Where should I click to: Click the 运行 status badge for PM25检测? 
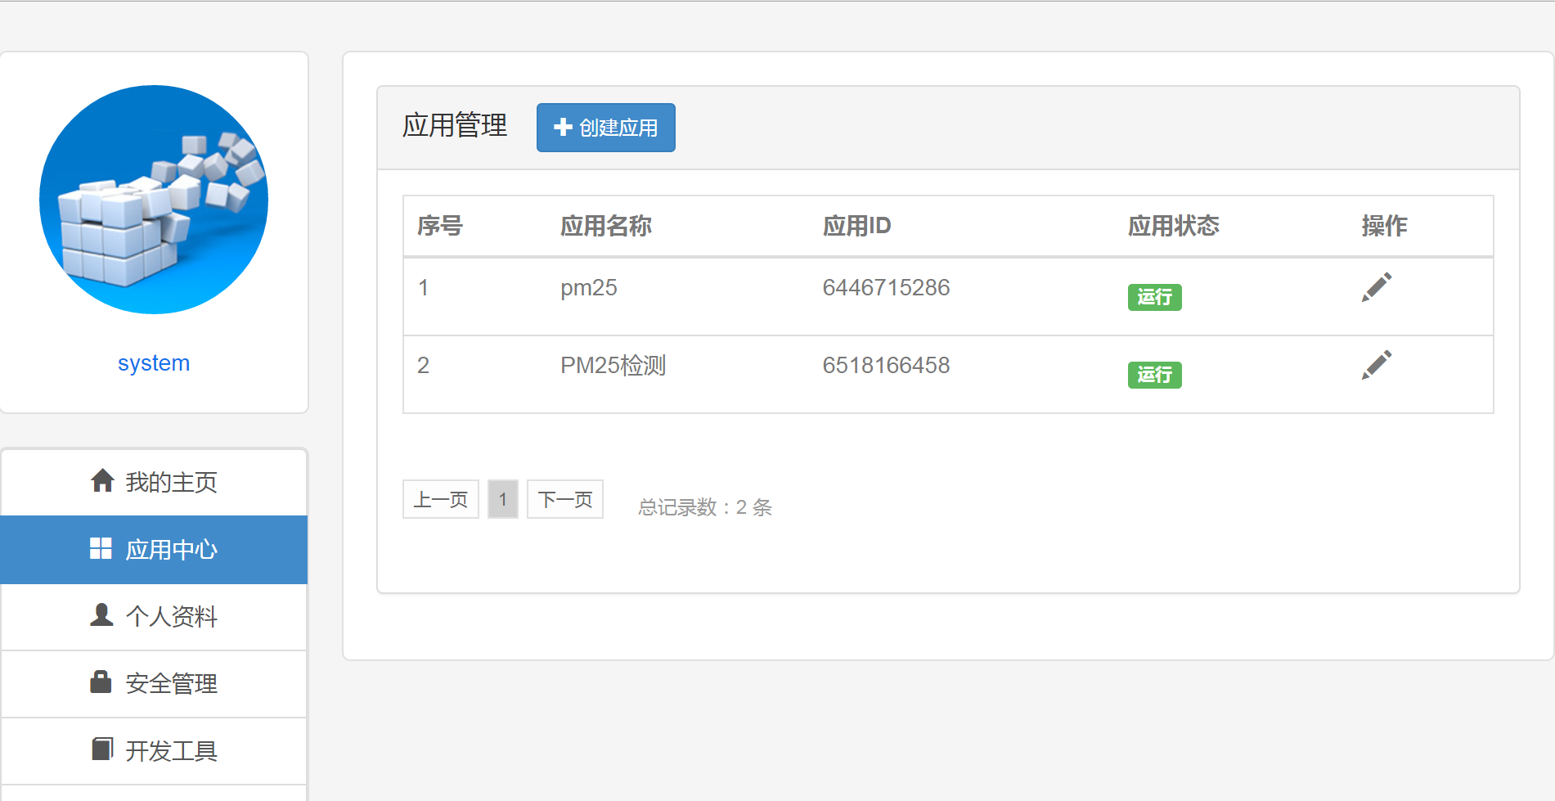coord(1154,375)
